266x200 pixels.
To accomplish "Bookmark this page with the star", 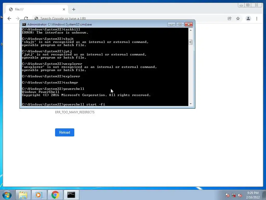I will pos(238,18).
